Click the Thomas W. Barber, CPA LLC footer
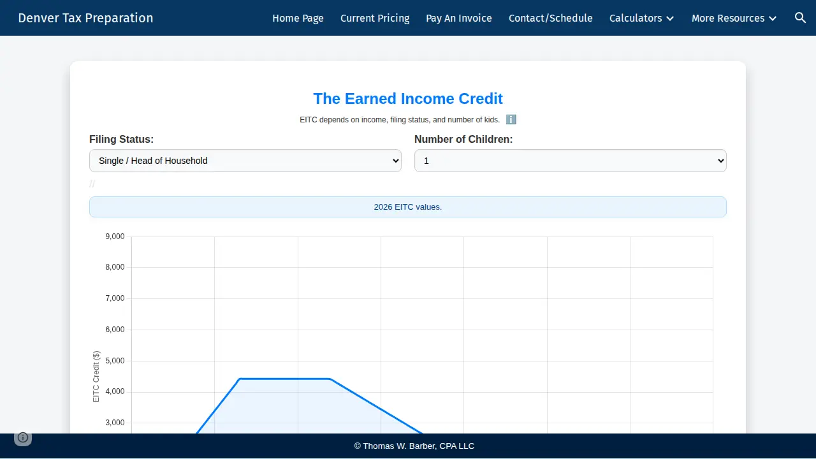Image resolution: width=816 pixels, height=459 pixels. coord(414,446)
